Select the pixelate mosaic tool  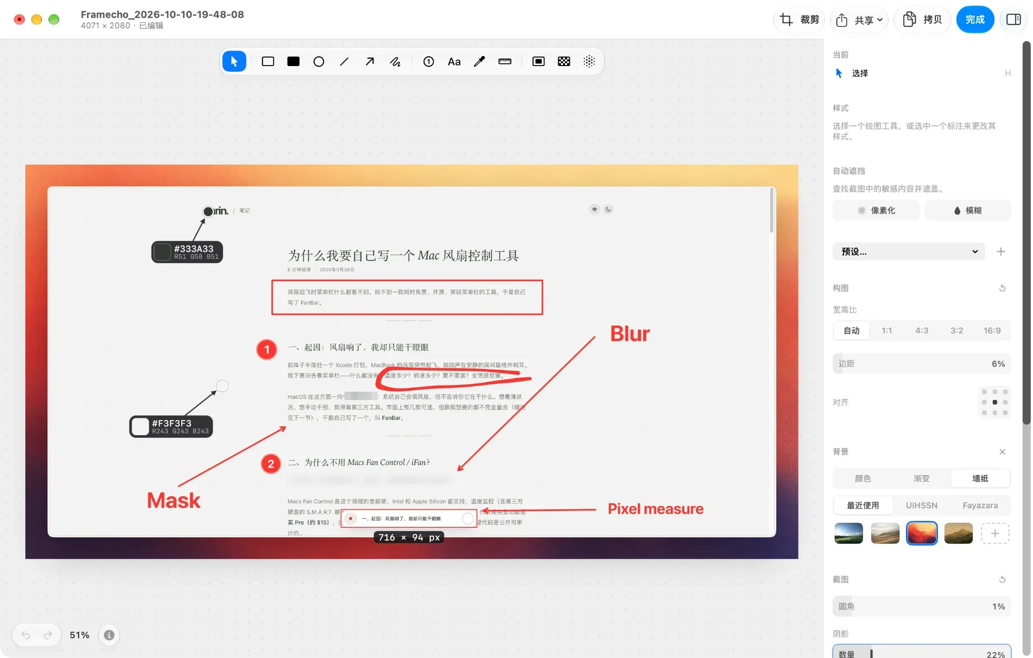click(564, 62)
